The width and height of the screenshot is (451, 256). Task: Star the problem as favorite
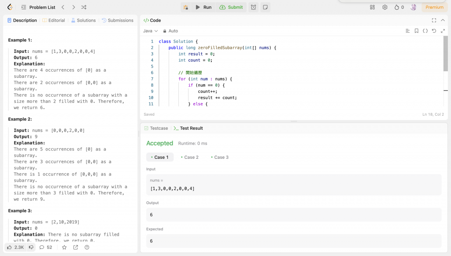point(64,247)
